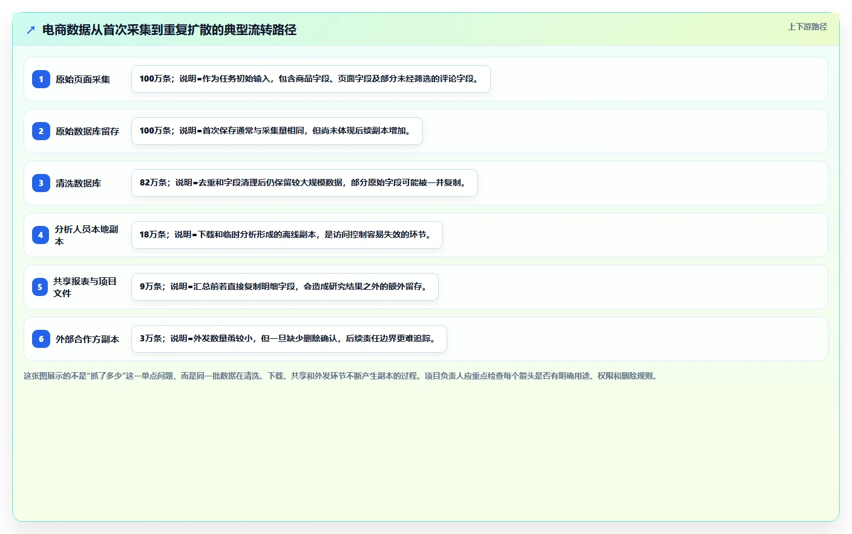Click step number badge 3
The height and width of the screenshot is (534, 852).
pos(41,183)
